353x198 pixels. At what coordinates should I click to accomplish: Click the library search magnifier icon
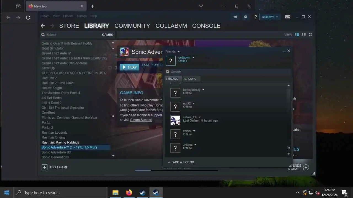click(43, 35)
